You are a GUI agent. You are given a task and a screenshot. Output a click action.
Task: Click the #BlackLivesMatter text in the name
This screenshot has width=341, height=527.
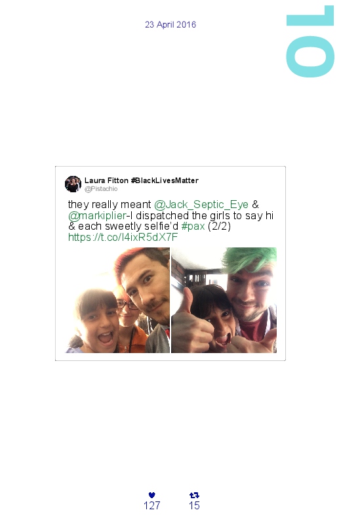pyautogui.click(x=165, y=180)
